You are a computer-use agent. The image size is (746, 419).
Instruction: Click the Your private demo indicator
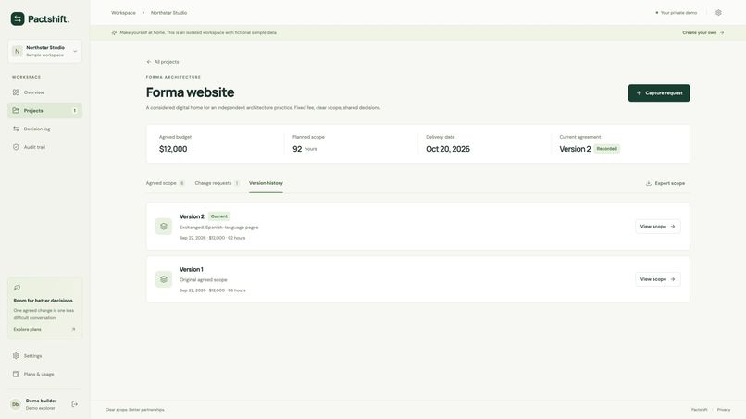tap(676, 13)
